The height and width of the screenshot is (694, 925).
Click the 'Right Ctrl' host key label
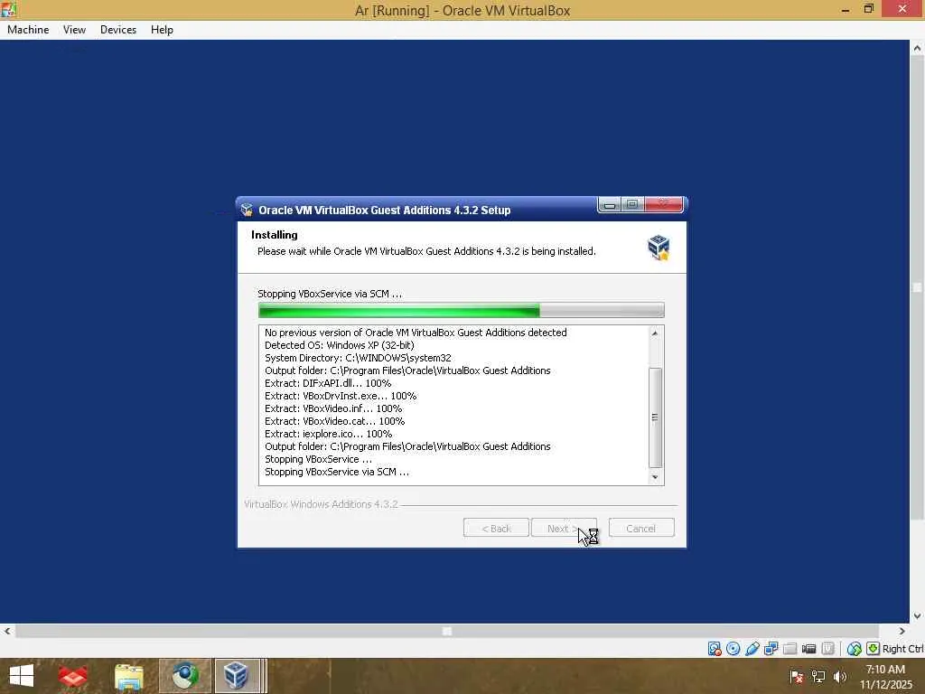click(902, 649)
